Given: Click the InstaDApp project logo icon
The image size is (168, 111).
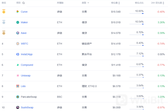Looking at the screenshot, I should (18, 54).
